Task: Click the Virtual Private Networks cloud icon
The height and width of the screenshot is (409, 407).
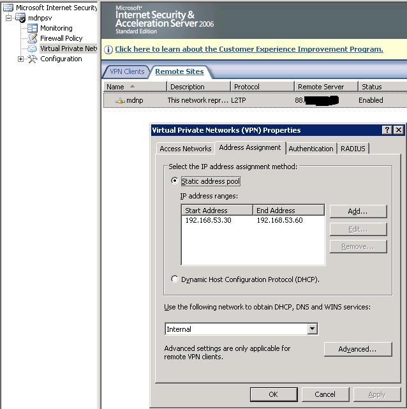Action: pos(33,48)
